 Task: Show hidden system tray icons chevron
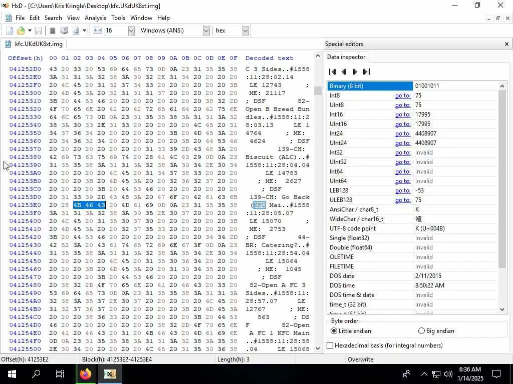click(424, 374)
